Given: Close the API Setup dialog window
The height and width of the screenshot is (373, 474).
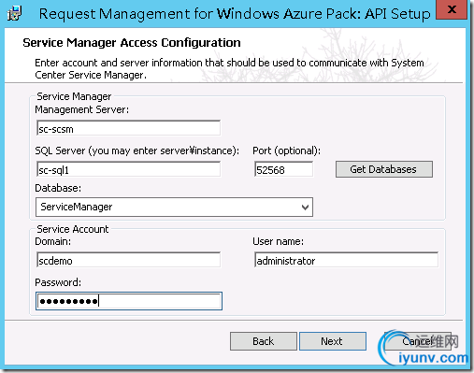Looking at the screenshot, I should coord(452,9).
